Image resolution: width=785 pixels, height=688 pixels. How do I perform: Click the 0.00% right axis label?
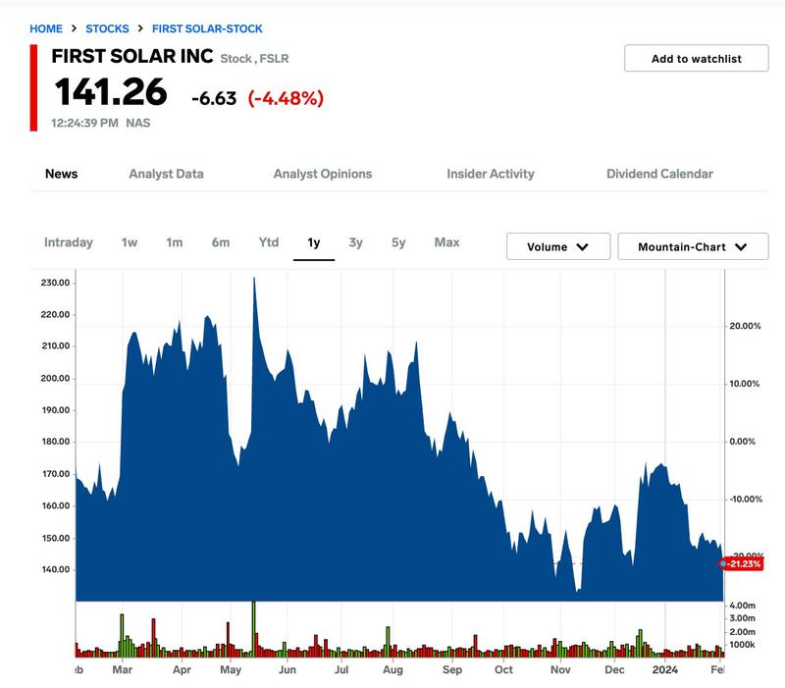click(743, 442)
